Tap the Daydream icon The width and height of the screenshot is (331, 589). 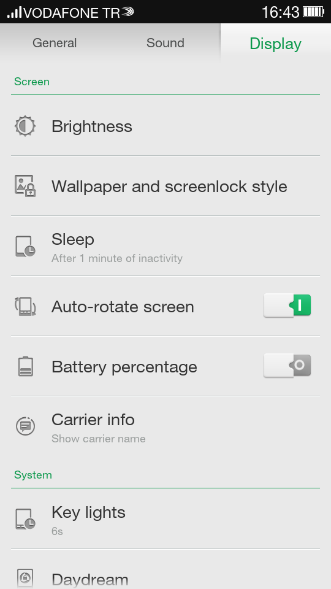pos(25,579)
